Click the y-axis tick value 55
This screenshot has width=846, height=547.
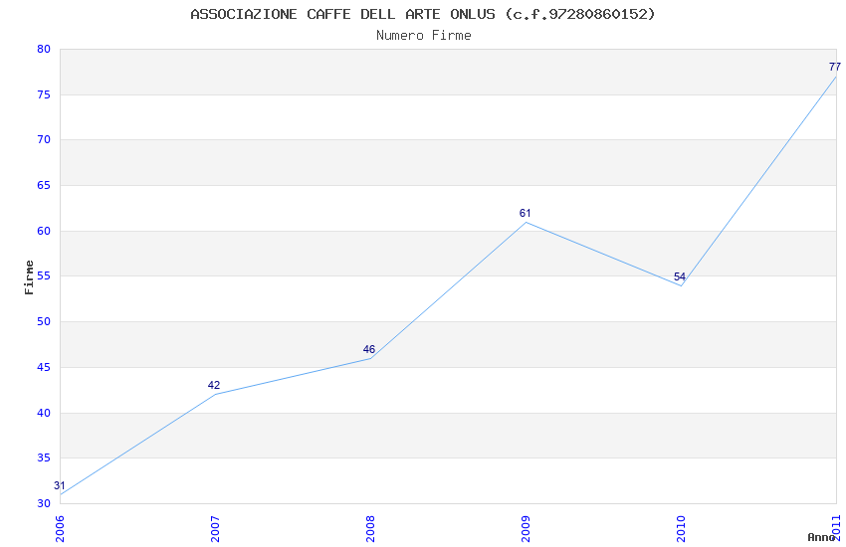pos(44,275)
